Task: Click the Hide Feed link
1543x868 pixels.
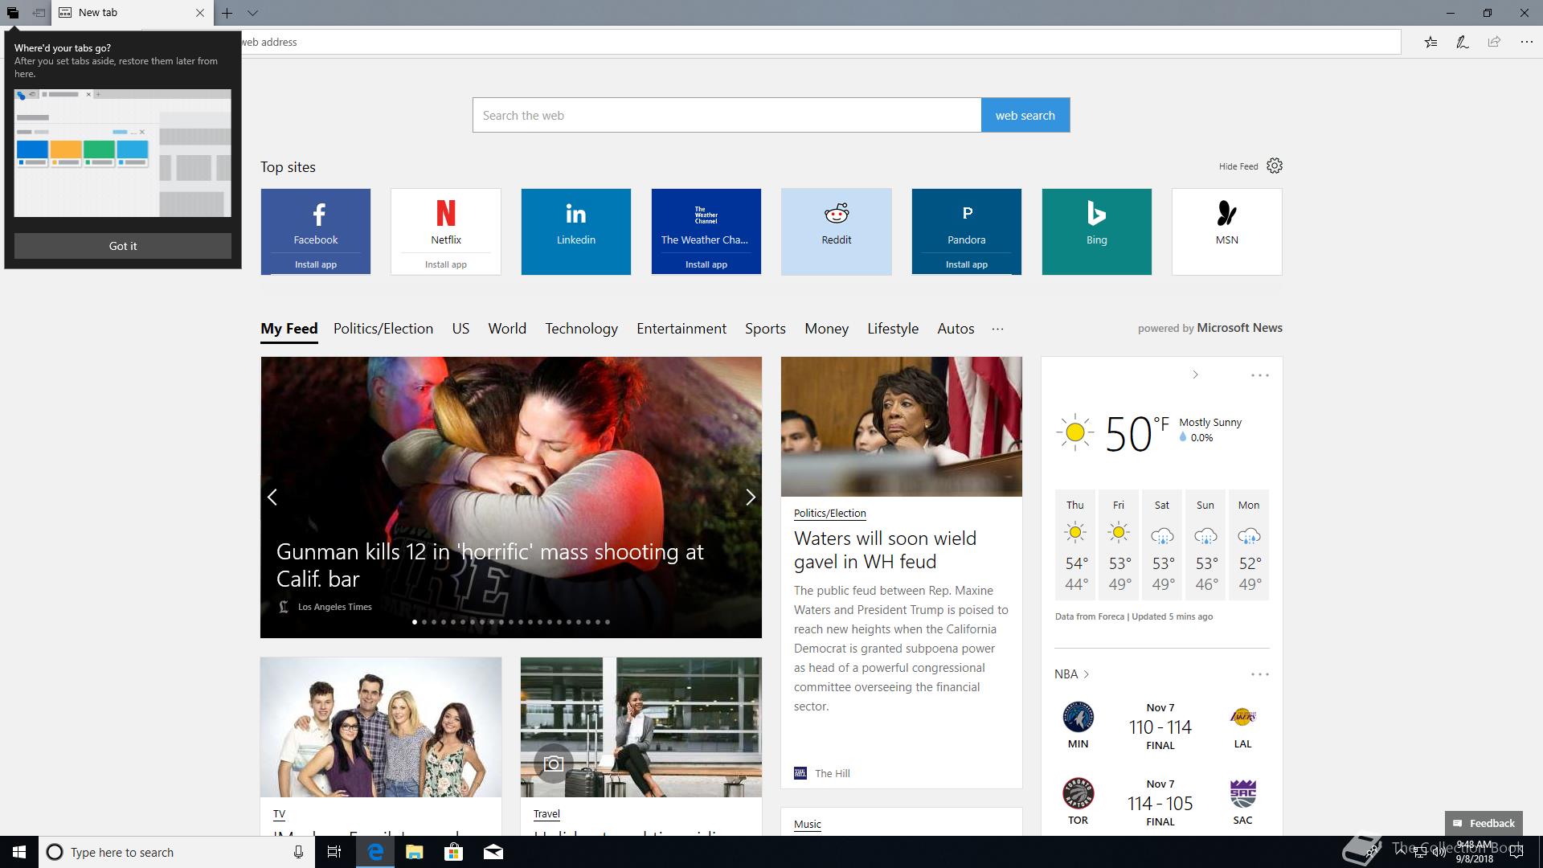Action: tap(1238, 166)
